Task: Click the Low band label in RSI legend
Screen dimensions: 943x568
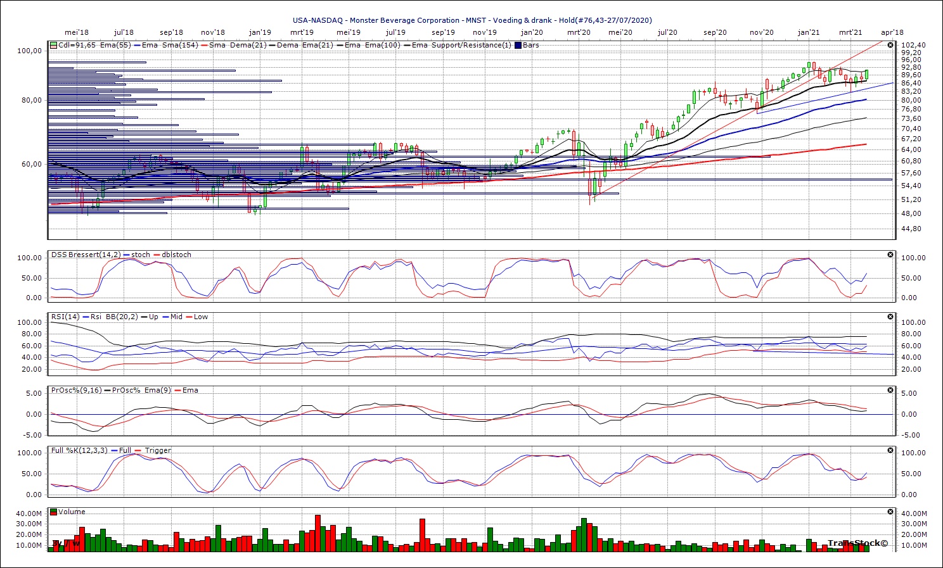Action: [201, 317]
